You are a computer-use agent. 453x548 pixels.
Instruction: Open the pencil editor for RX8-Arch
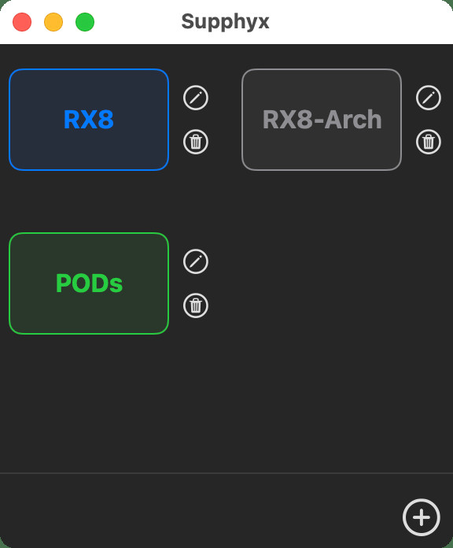point(428,98)
